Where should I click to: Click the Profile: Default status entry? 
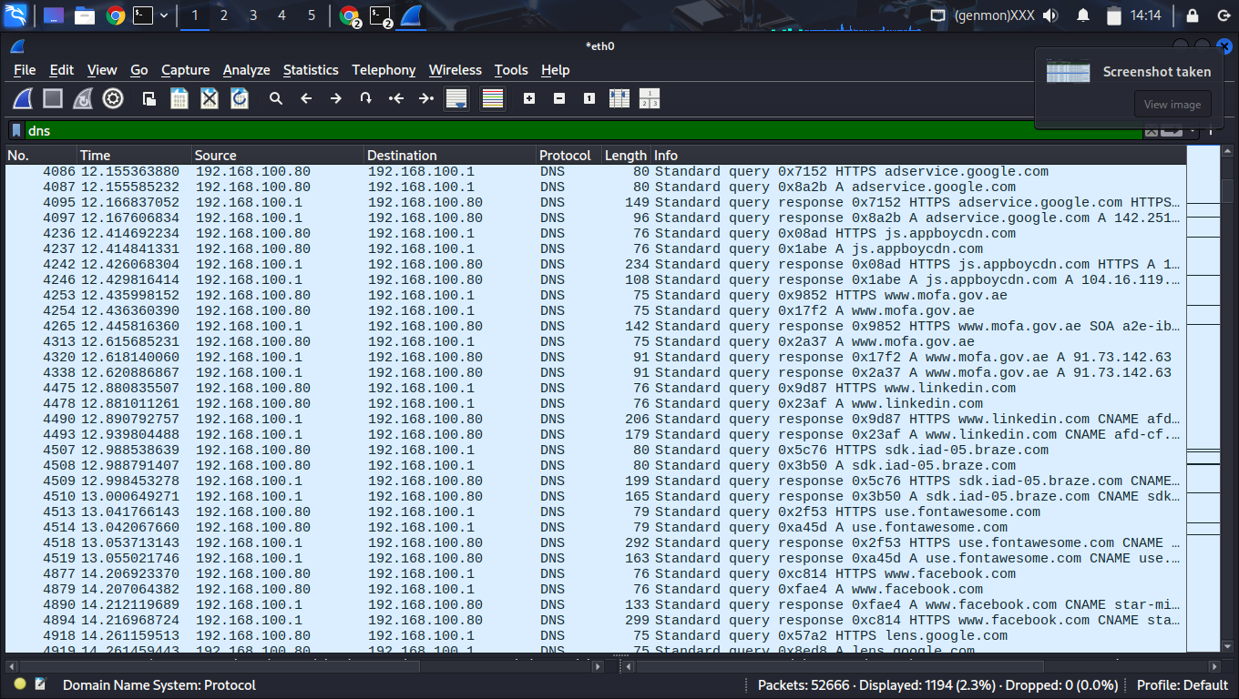coord(1183,685)
